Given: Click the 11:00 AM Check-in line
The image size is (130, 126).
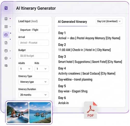Looking at the screenshot, I should [x=84, y=50].
